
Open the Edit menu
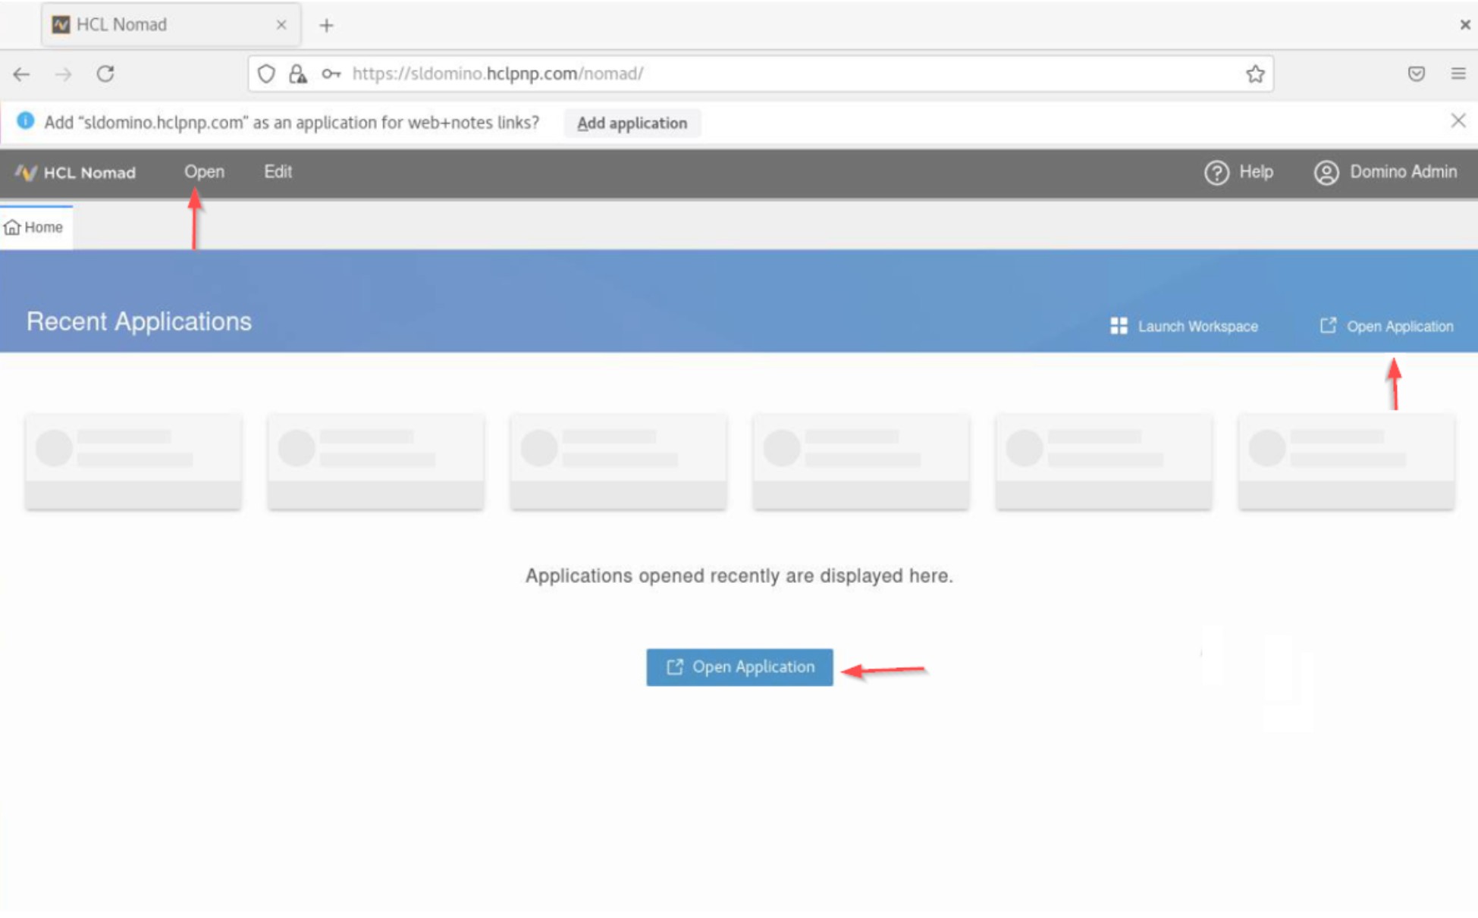click(x=278, y=172)
